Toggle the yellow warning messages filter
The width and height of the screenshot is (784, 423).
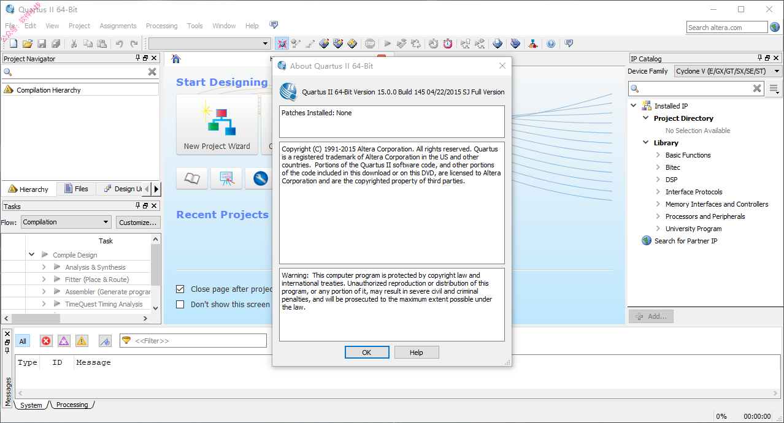coord(82,341)
